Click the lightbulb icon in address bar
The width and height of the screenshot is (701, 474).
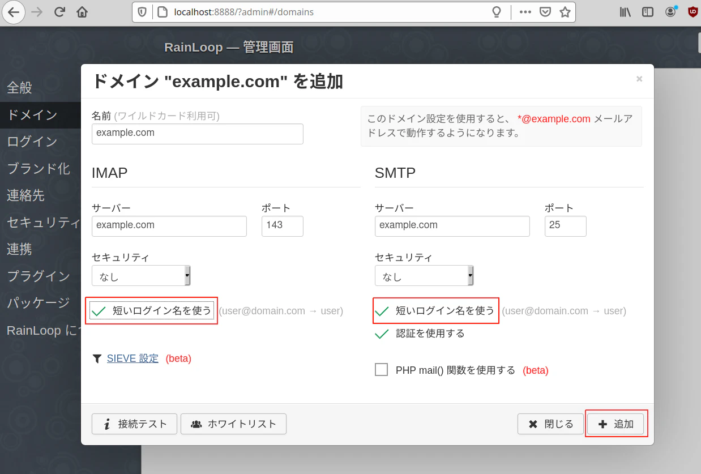[x=497, y=12]
